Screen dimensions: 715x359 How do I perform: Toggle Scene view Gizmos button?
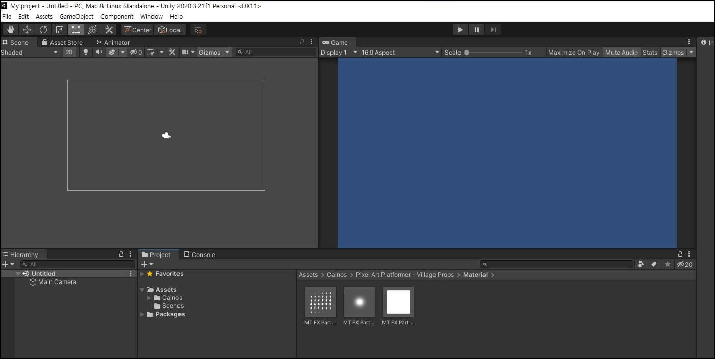tap(210, 52)
